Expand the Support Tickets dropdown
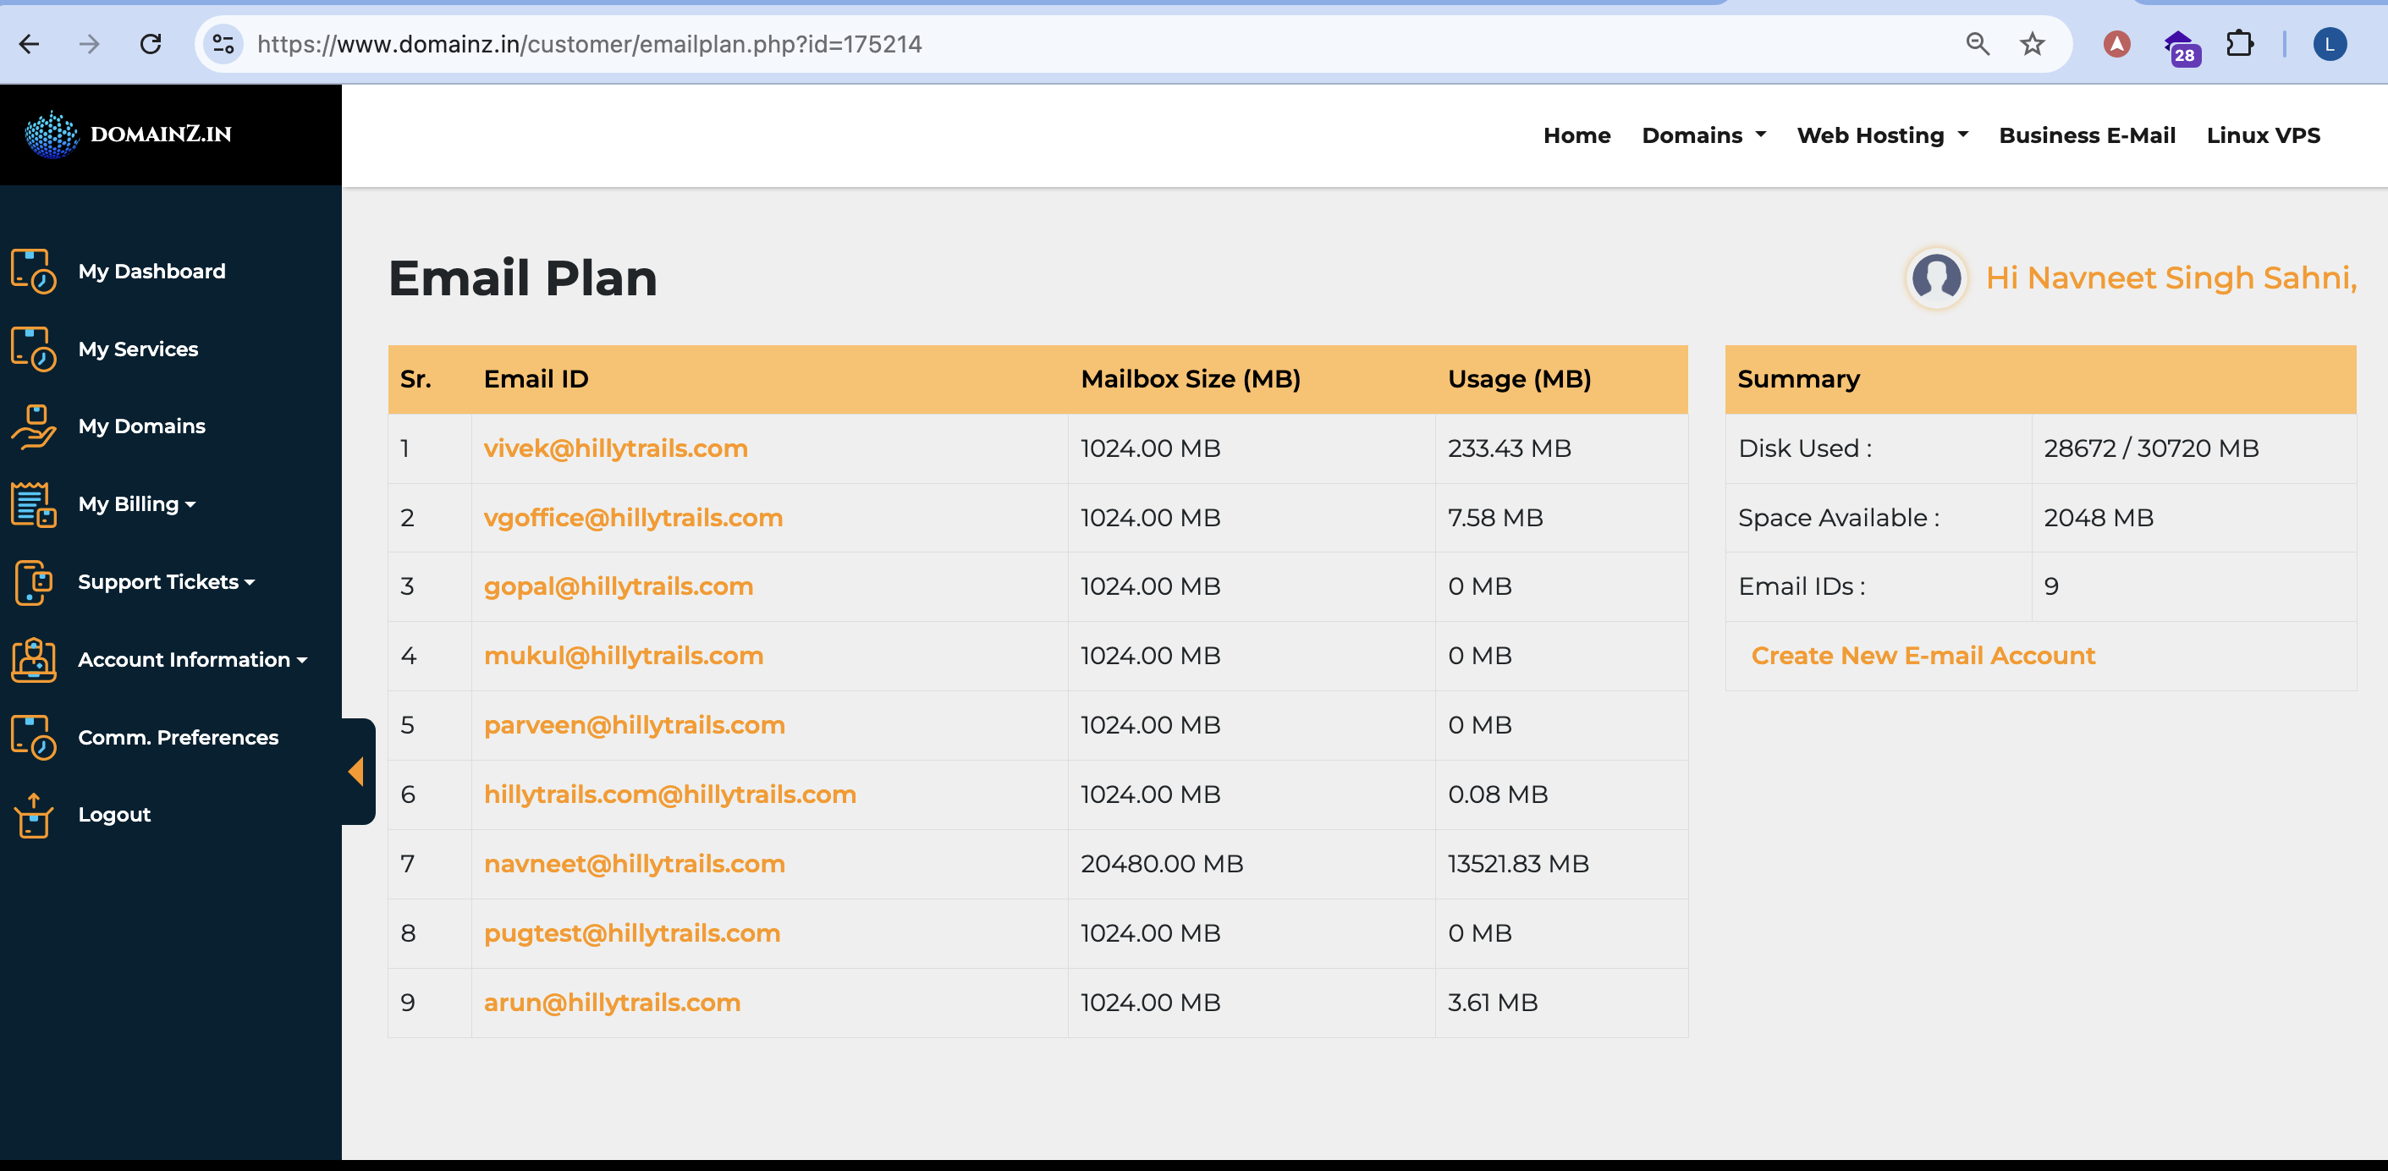Screen dimensions: 2388x1171 click(x=166, y=581)
